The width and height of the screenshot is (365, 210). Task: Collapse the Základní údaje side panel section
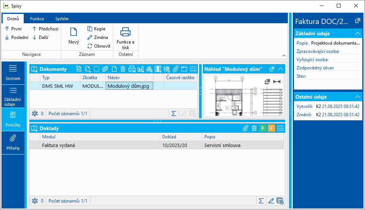(x=357, y=33)
